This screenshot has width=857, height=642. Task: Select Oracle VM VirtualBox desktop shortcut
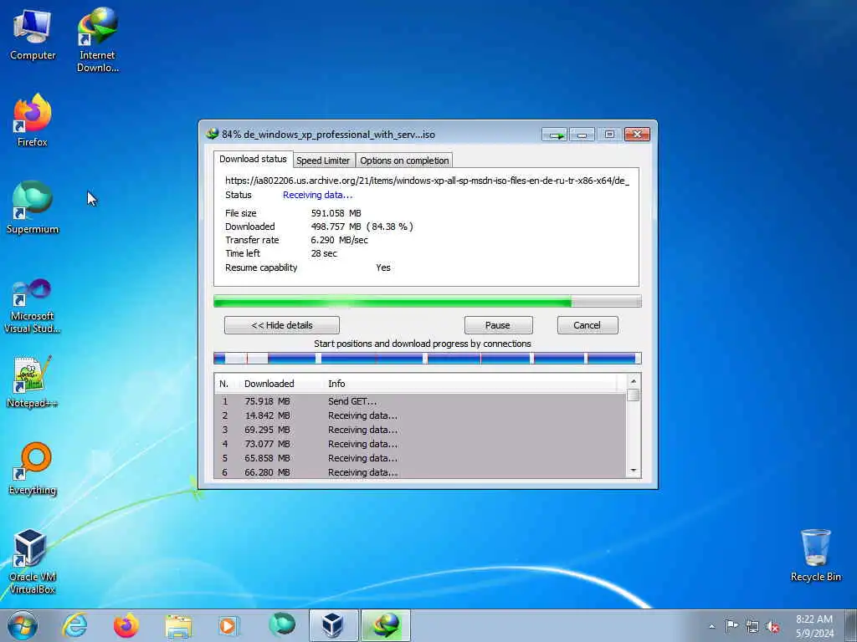[33, 561]
